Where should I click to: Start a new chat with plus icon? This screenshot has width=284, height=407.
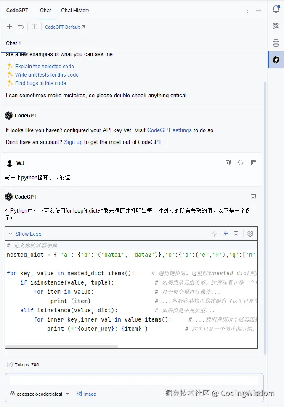(x=9, y=27)
